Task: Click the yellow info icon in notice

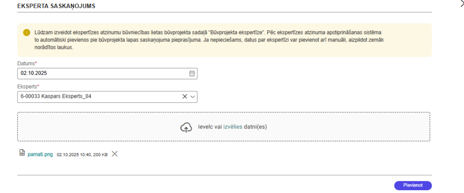Action: (x=26, y=32)
